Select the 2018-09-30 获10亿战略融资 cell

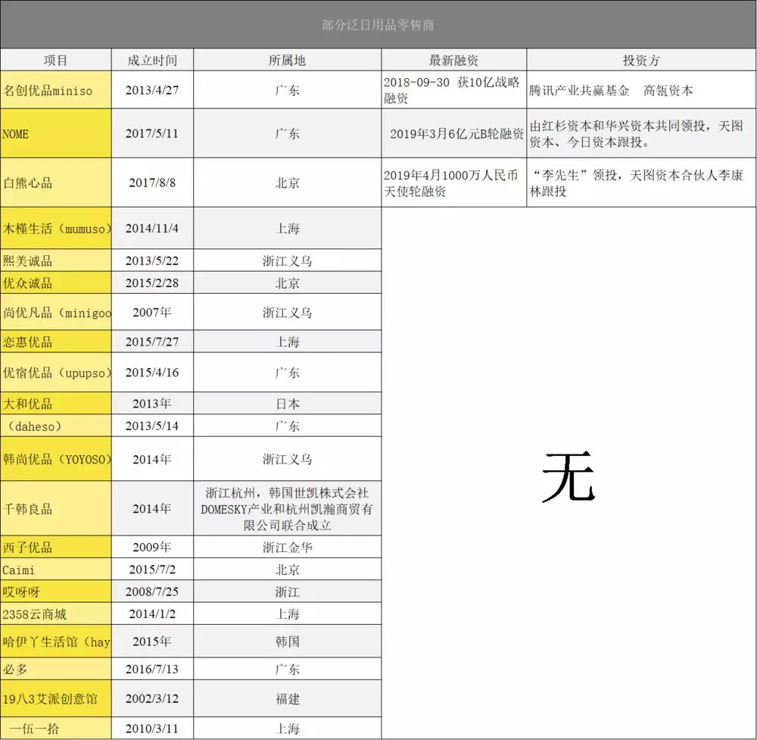(453, 90)
